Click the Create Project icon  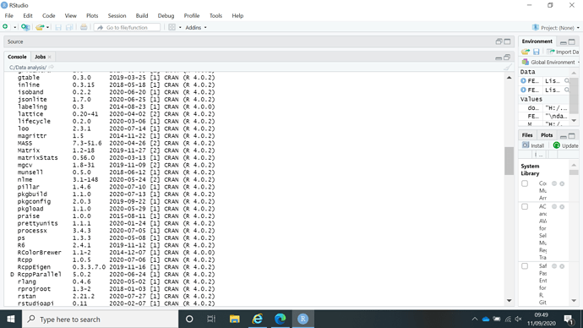[25, 27]
